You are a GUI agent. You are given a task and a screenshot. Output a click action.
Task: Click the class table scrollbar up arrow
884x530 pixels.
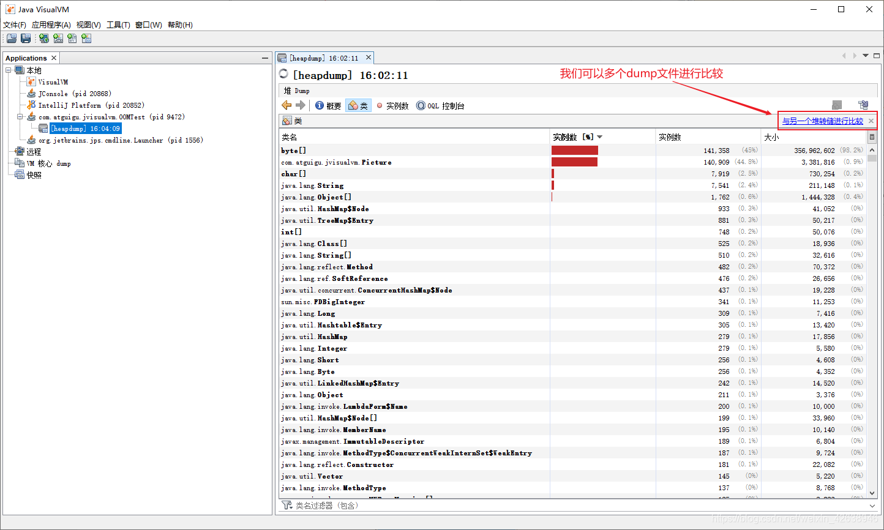872,149
